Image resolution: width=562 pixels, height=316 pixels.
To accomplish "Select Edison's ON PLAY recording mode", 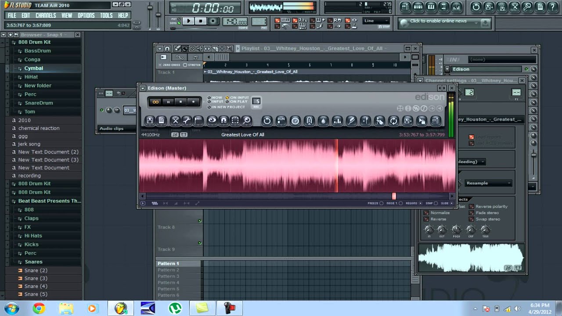I will click(x=237, y=101).
